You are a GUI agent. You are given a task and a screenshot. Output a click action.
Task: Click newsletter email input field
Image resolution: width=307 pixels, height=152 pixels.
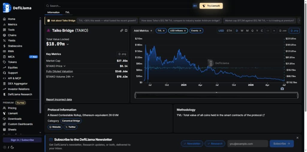[248, 144]
